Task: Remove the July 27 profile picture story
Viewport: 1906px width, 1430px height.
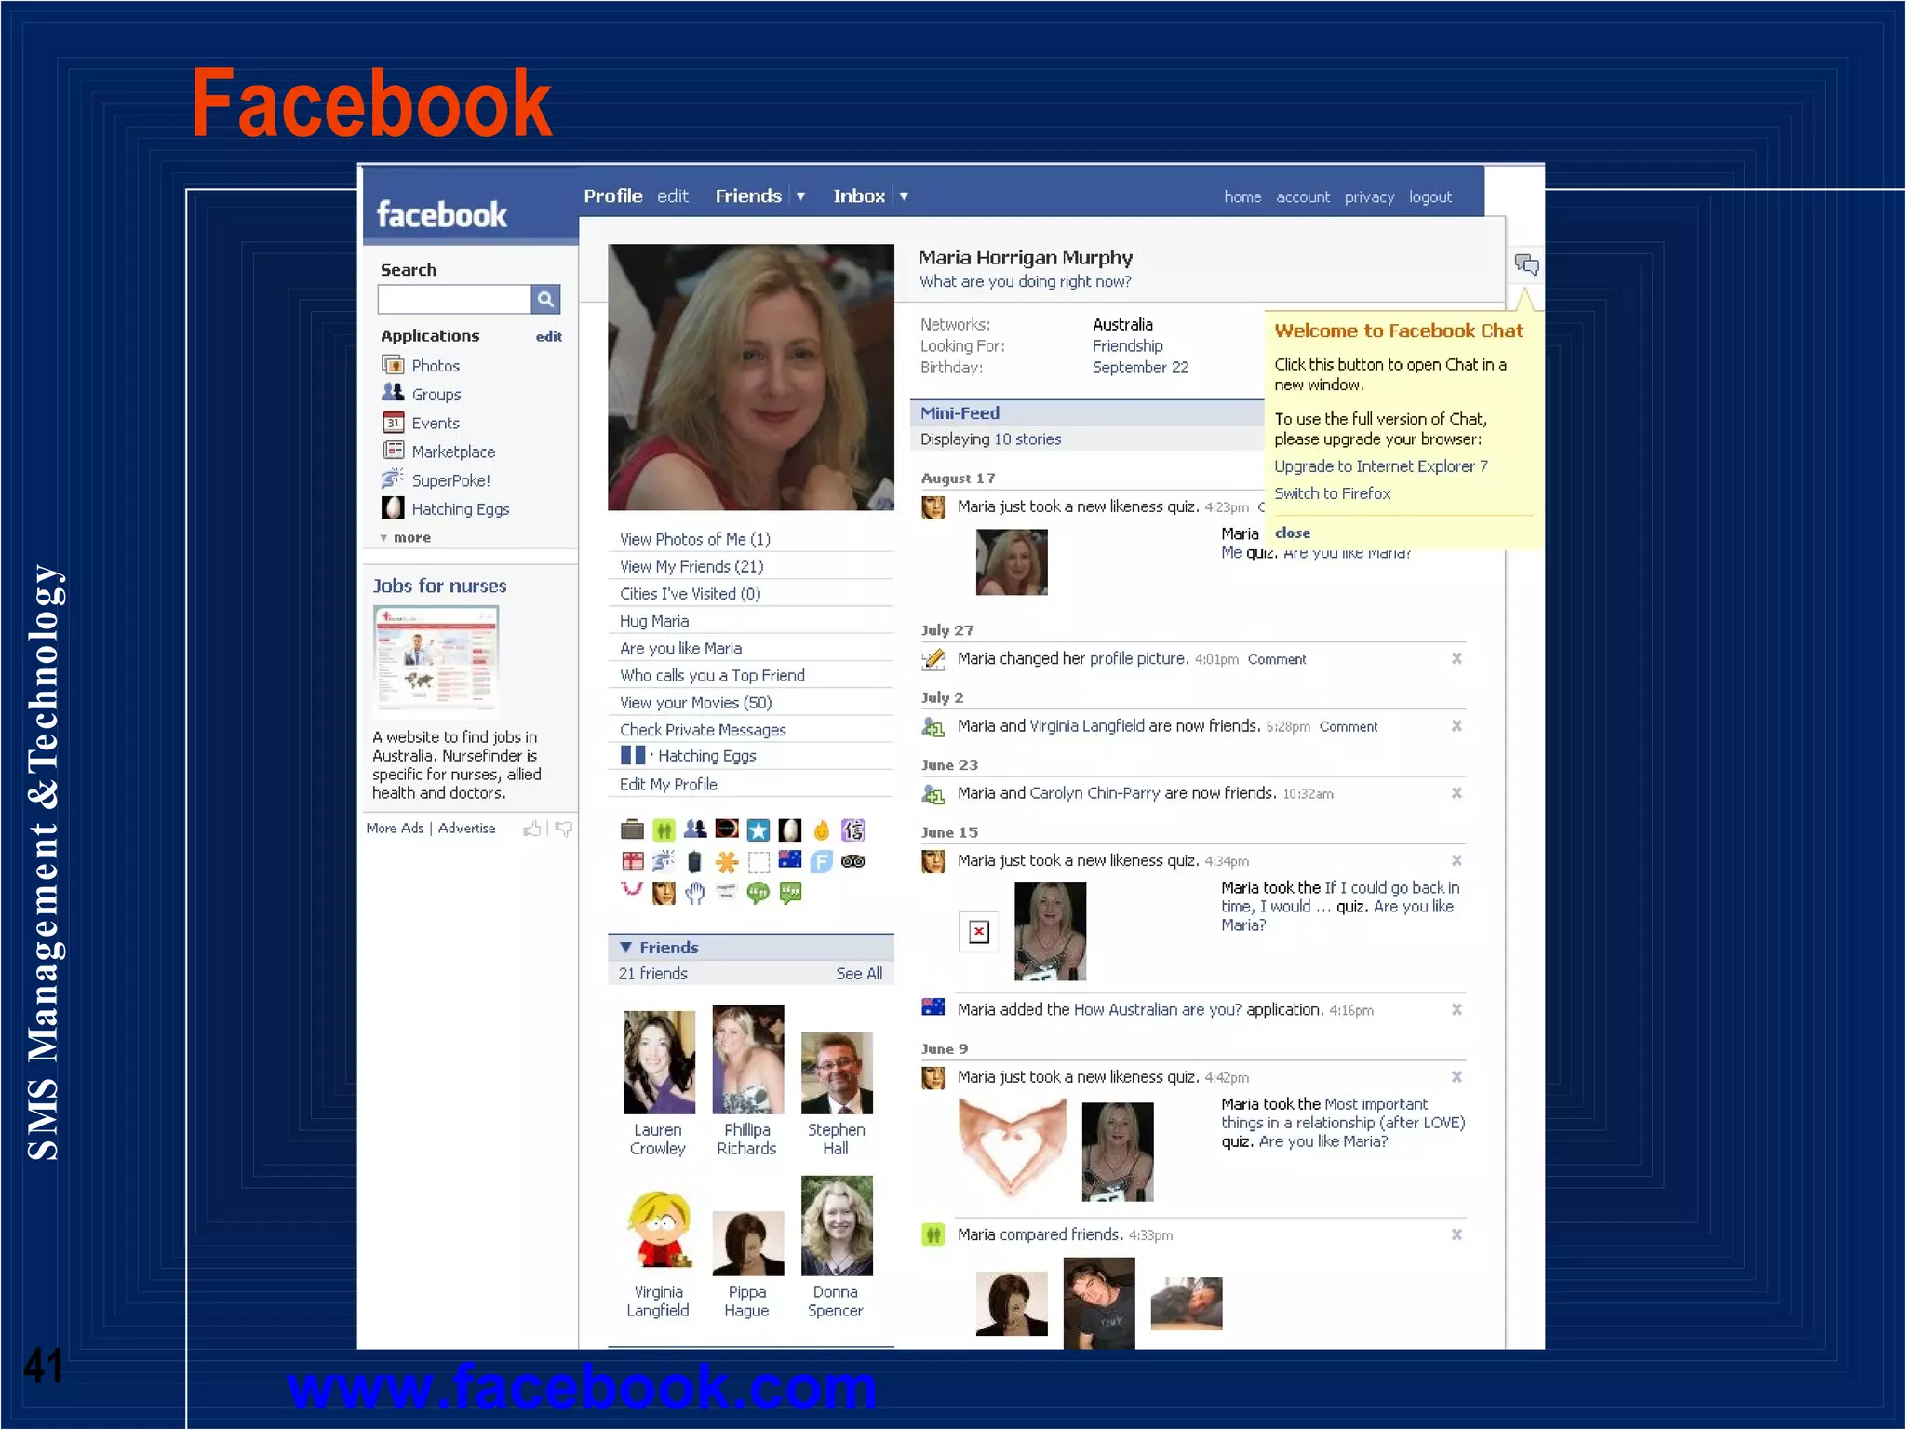Action: point(1456,658)
